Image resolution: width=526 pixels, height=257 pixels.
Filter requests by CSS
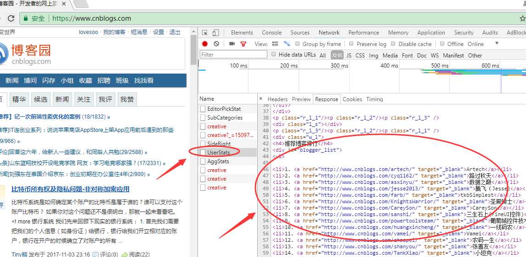[360, 55]
